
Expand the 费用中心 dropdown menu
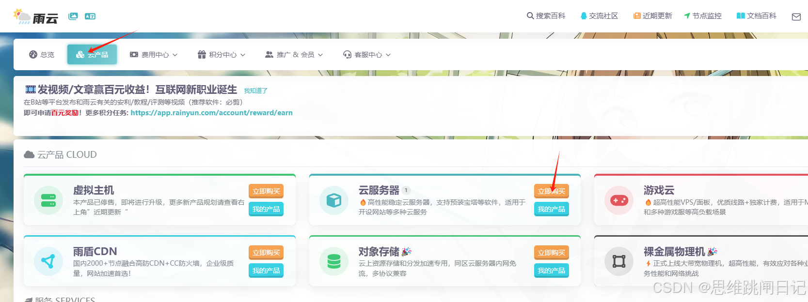[x=154, y=55]
